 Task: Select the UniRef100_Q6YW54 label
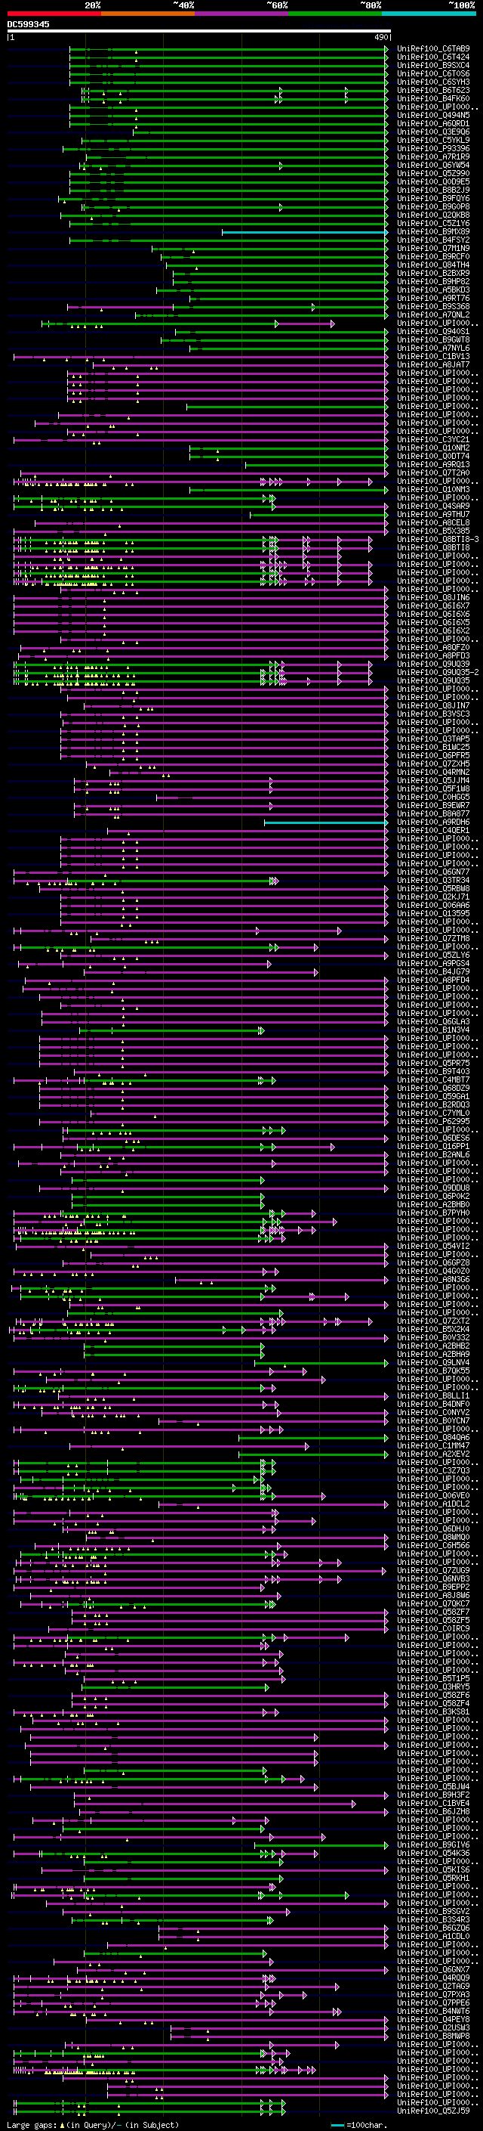433,166
